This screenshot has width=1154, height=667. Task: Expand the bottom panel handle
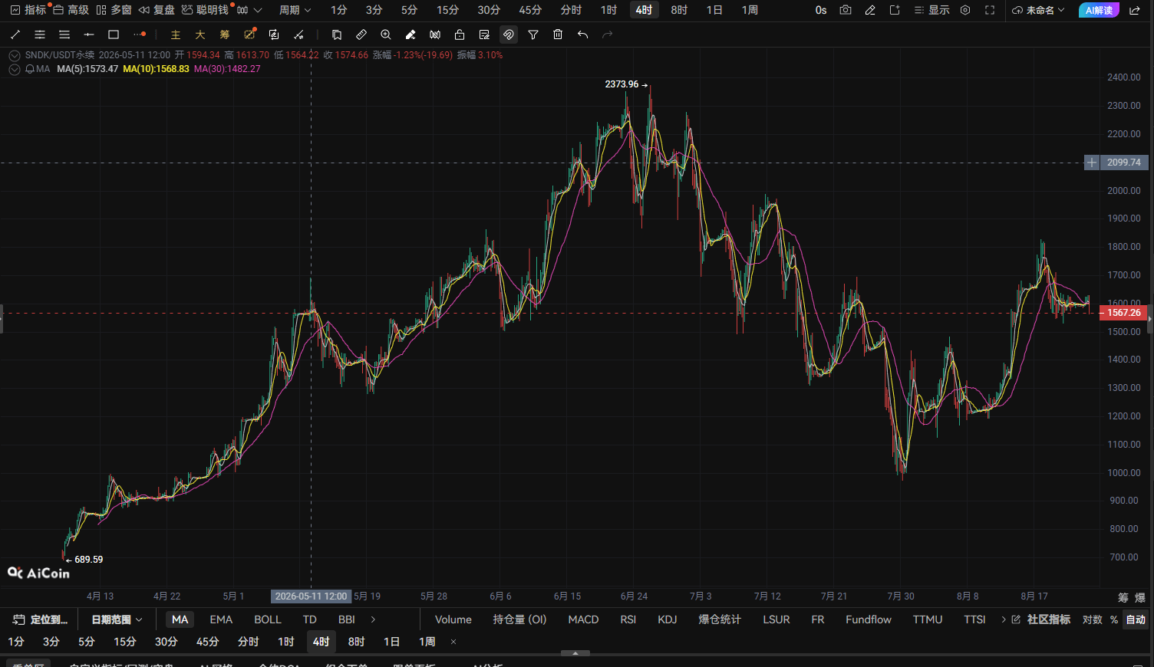pyautogui.click(x=576, y=653)
